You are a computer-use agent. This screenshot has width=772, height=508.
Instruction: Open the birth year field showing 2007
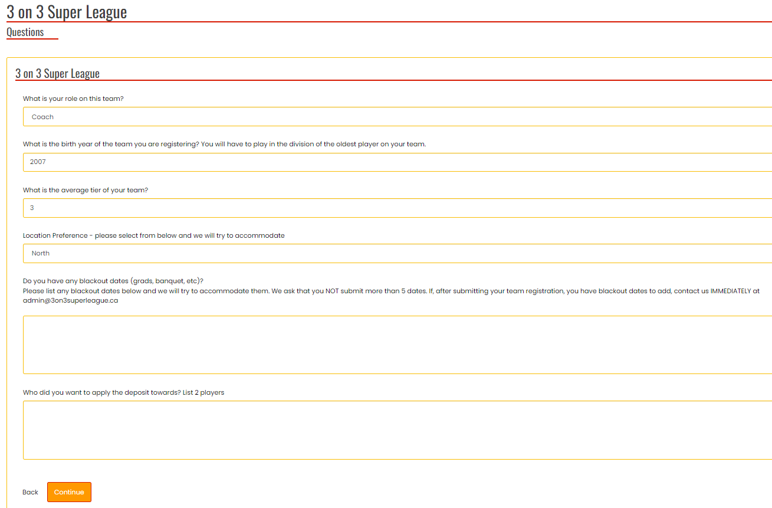point(396,162)
